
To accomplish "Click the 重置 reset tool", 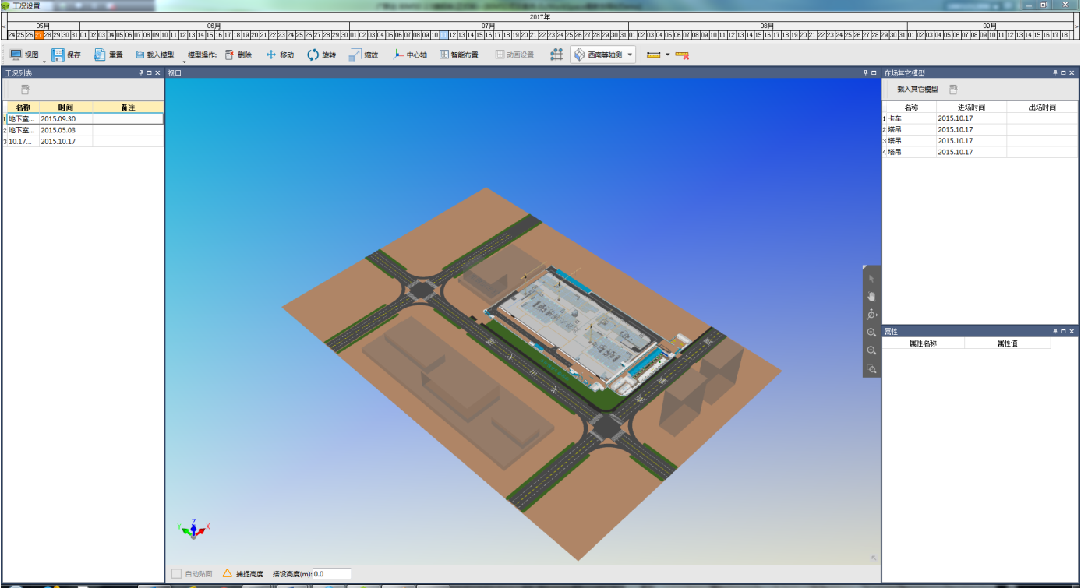I will pos(108,55).
